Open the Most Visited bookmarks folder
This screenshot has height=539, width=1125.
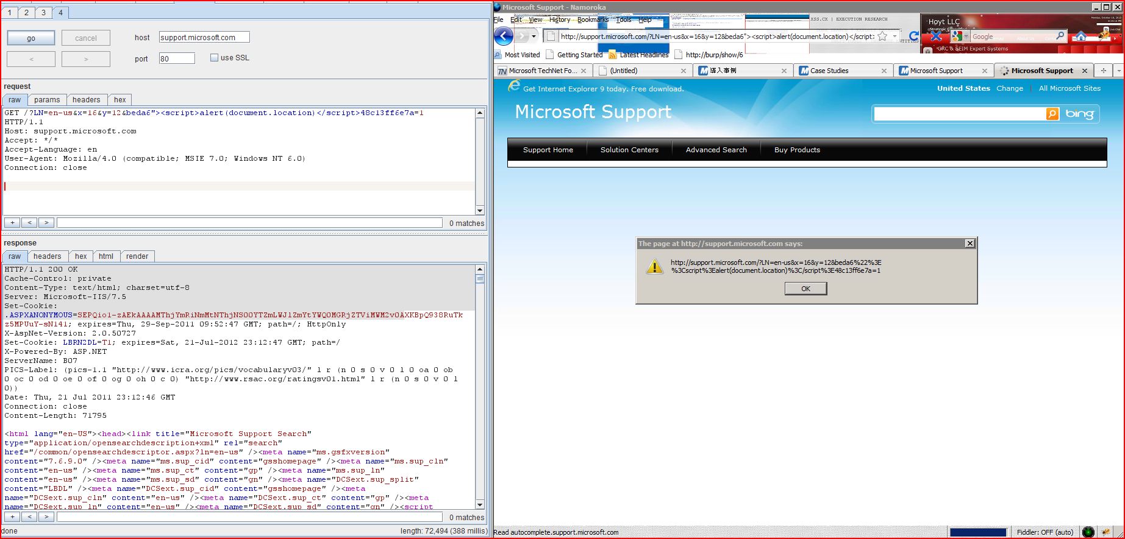click(517, 55)
